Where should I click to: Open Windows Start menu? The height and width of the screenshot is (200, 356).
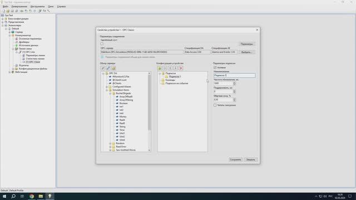pos(4,196)
